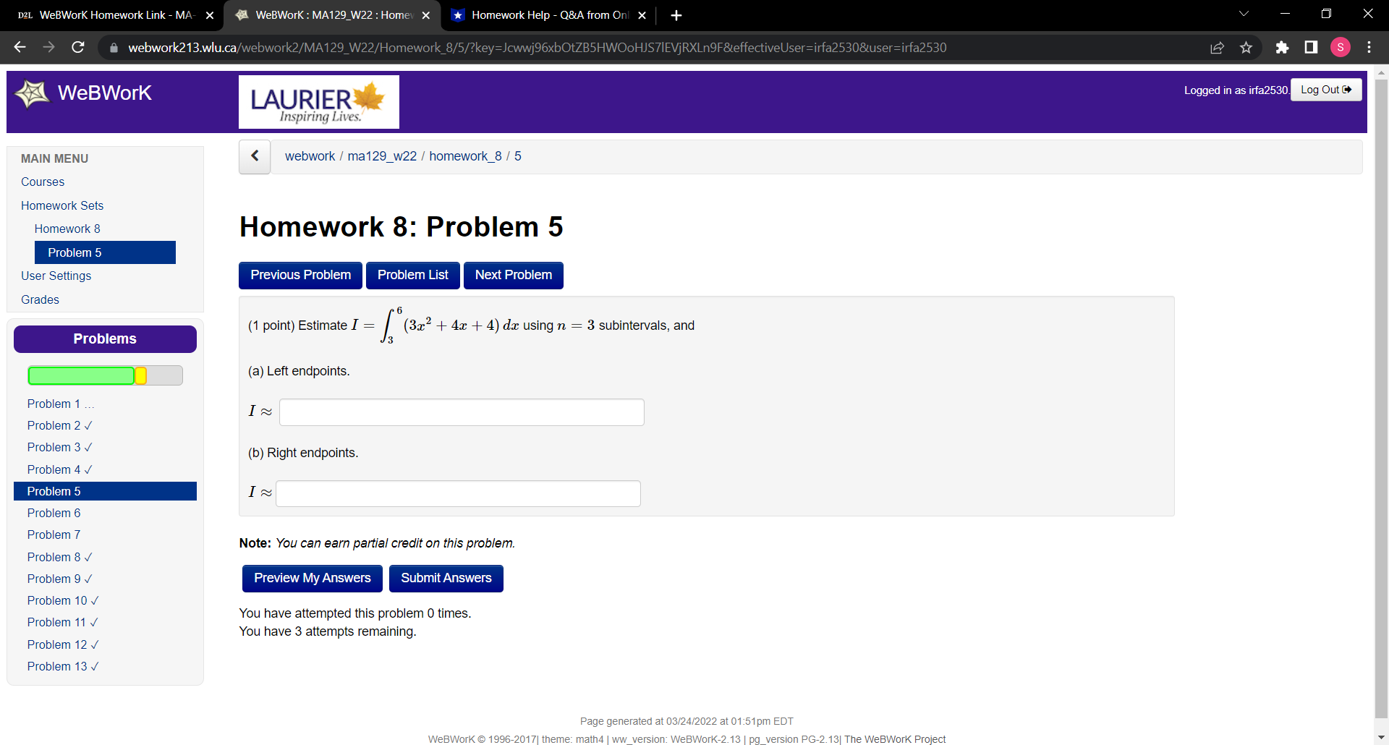Select the Problem 3 checkmark entry

pos(59,447)
